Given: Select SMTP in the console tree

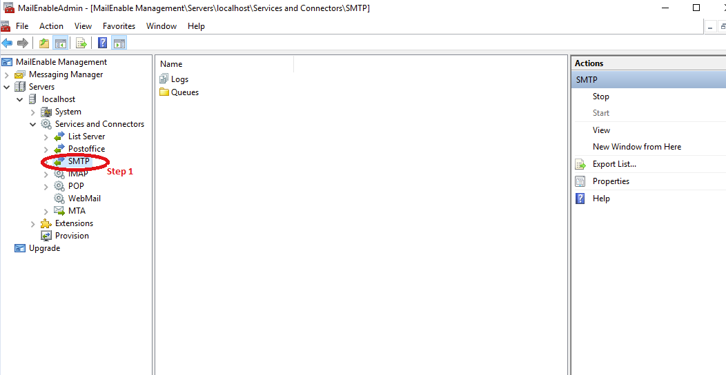Looking at the screenshot, I should [79, 161].
